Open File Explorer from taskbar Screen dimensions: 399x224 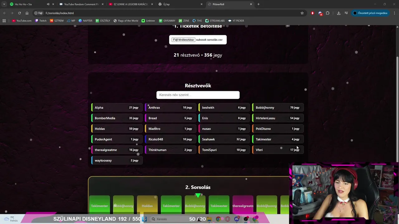pyautogui.click(x=210, y=219)
